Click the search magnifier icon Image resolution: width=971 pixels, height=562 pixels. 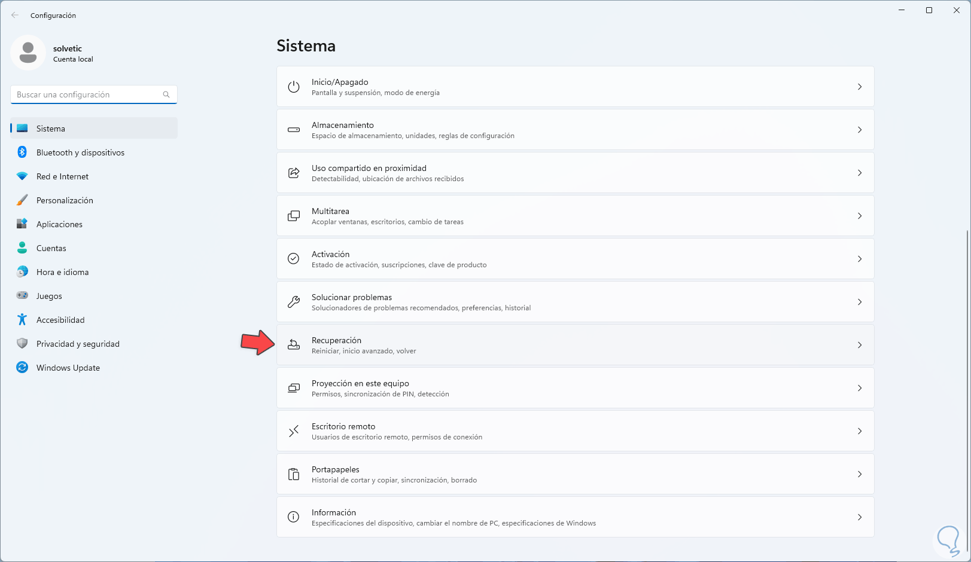pos(166,94)
